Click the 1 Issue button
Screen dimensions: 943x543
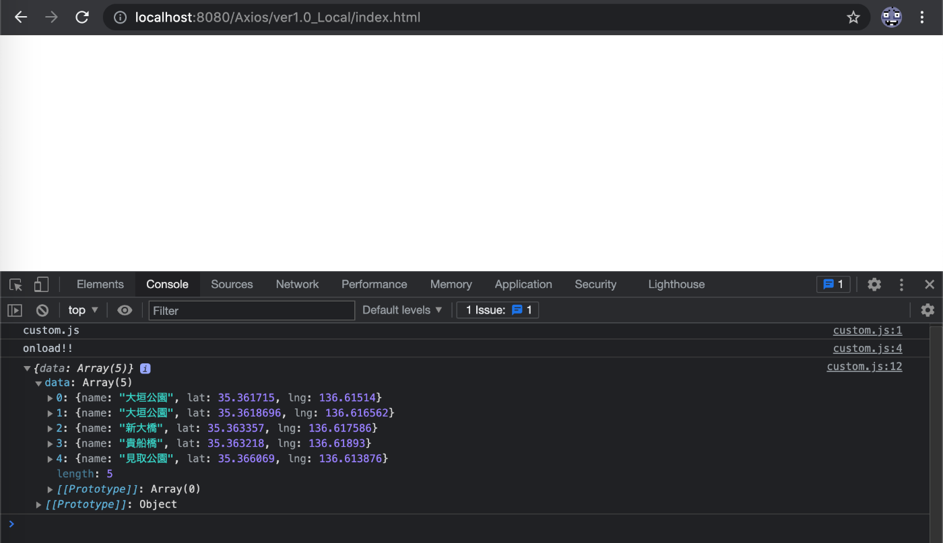498,310
